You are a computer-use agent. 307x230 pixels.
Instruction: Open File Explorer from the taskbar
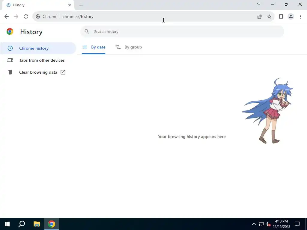[37, 224]
